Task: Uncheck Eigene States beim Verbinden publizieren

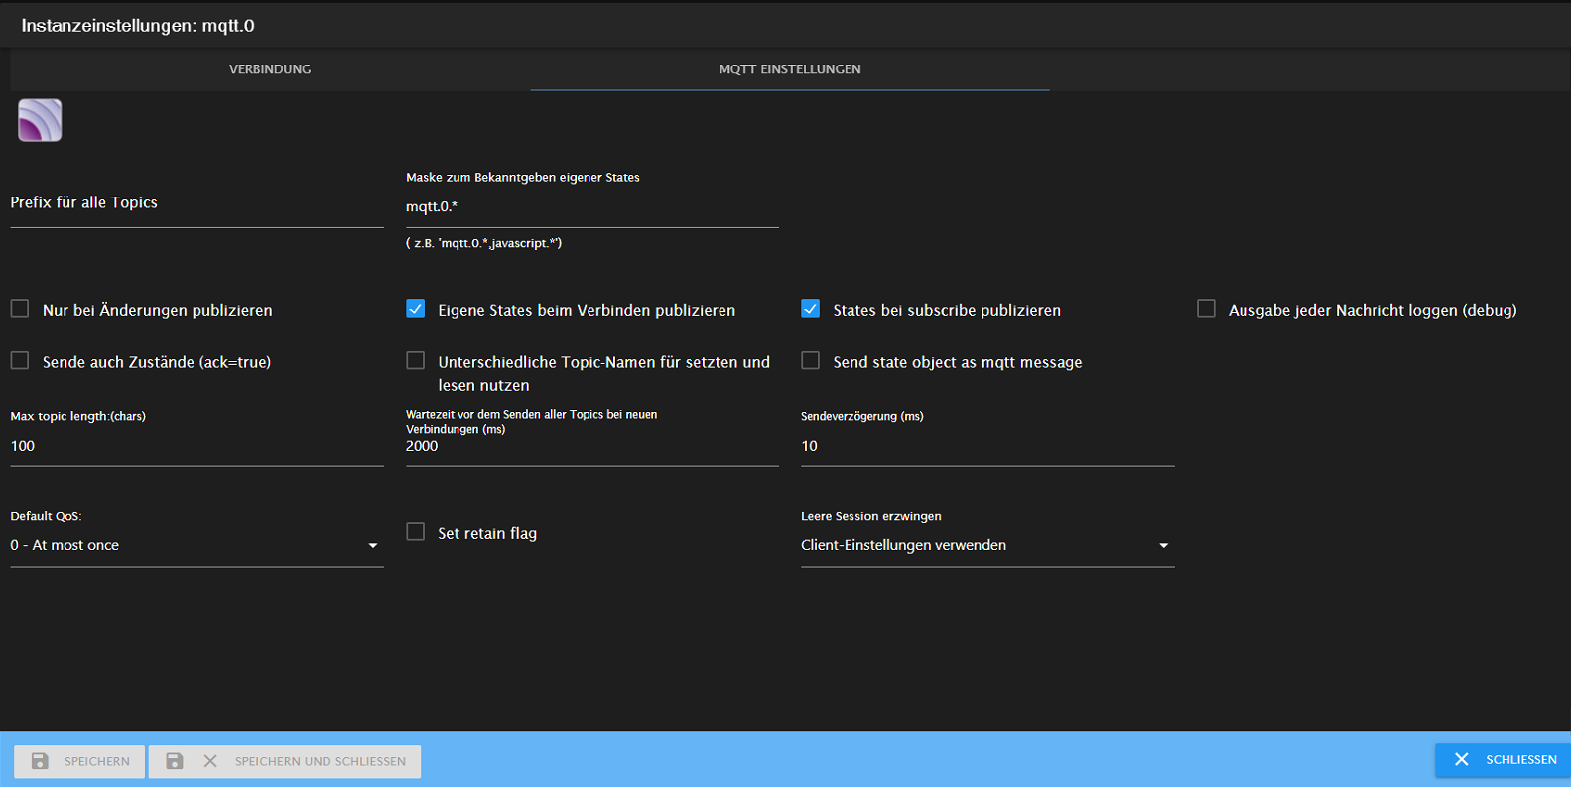Action: (x=416, y=309)
